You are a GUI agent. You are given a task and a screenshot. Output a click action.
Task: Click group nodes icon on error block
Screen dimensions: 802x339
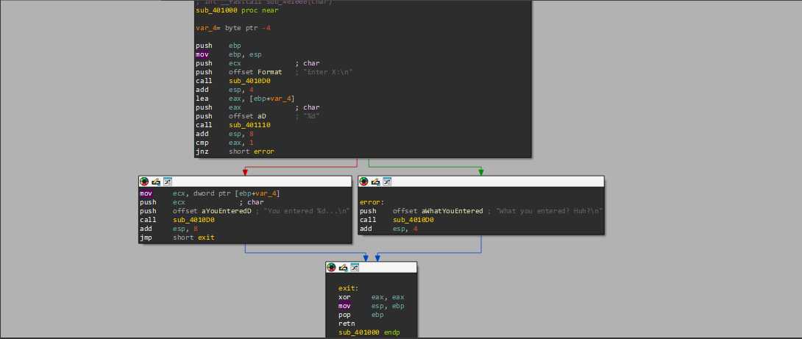(x=387, y=182)
